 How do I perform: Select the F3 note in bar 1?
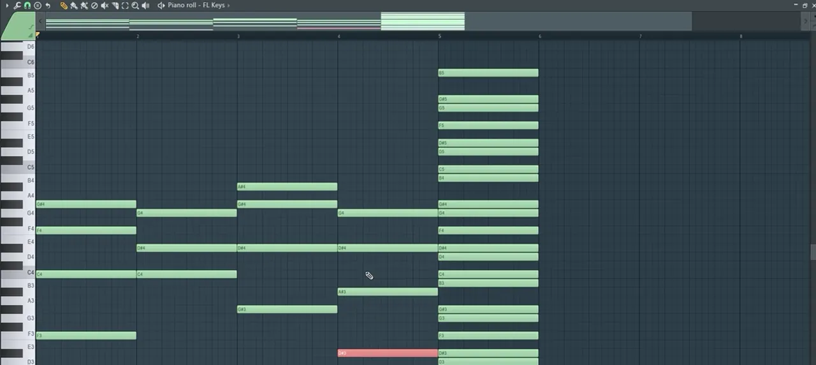86,336
